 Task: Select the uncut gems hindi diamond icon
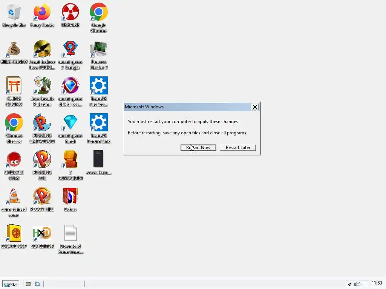pos(70,122)
